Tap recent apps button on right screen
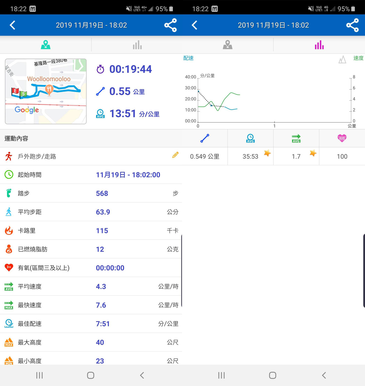The image size is (365, 386). (222, 375)
